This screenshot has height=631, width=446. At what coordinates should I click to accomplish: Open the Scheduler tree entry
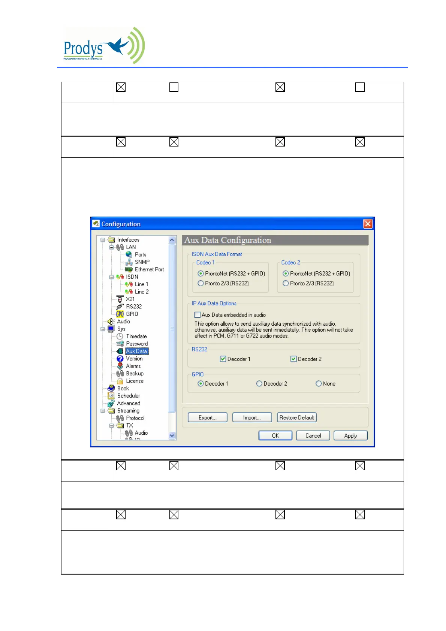tap(129, 396)
